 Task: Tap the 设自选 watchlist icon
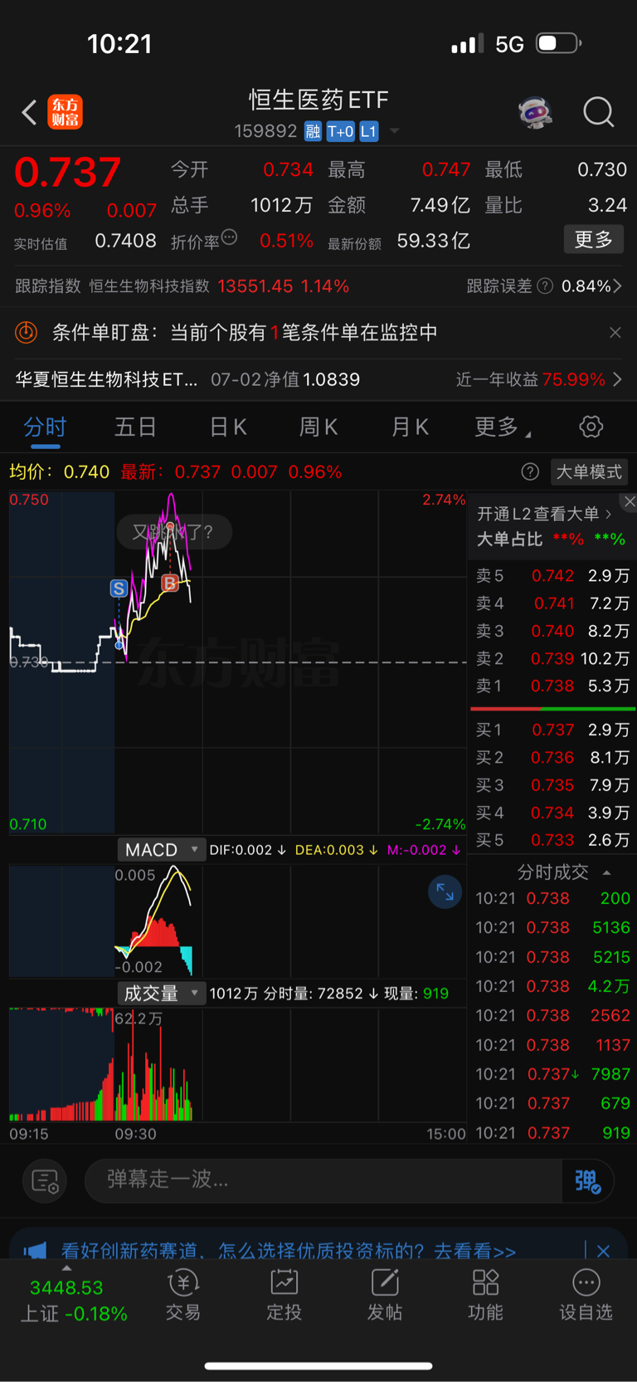pos(586,1295)
